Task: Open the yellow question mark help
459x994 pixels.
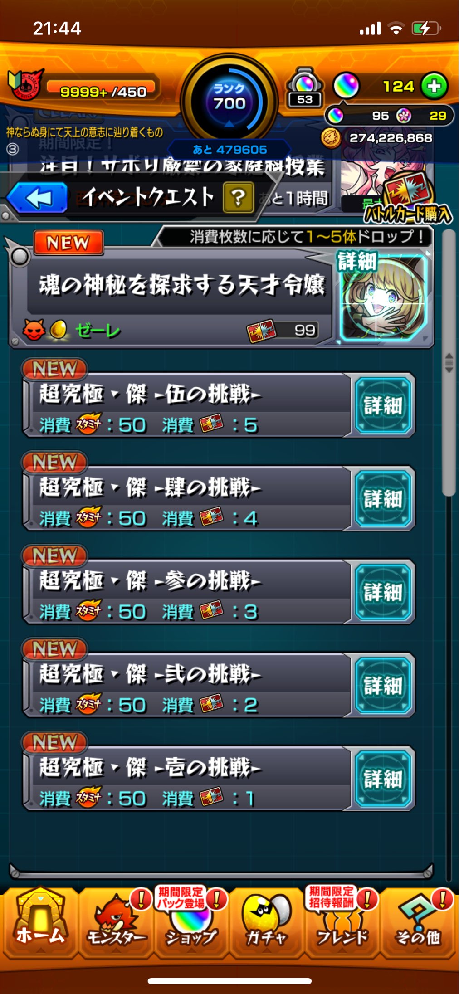Action: click(238, 198)
